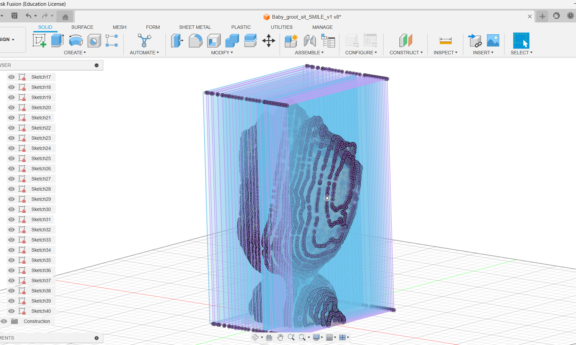This screenshot has width=576, height=345.
Task: Switch to the SHEET METAL tab
Action: click(195, 27)
